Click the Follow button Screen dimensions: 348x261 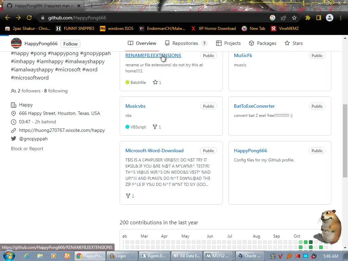click(70, 44)
